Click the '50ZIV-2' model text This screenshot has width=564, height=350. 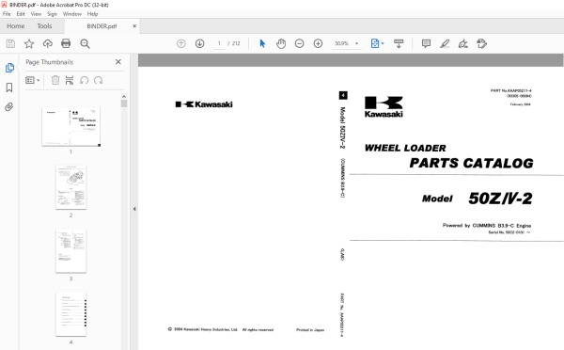(500, 199)
